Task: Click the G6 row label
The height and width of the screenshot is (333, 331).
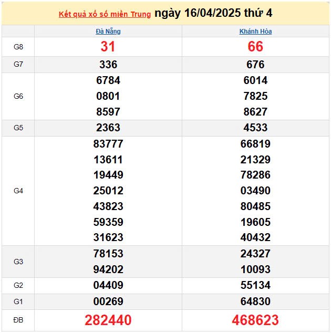Action: (x=18, y=96)
